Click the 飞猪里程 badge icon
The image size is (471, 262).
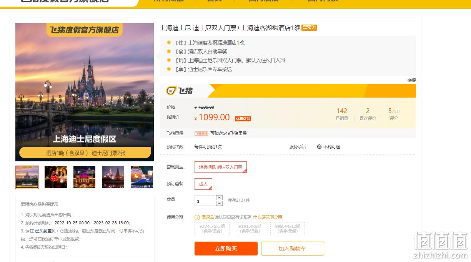pyautogui.click(x=201, y=133)
